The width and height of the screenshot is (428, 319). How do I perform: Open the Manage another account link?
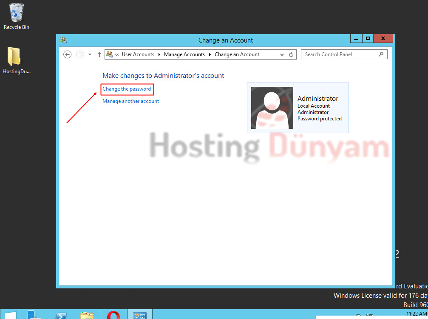click(x=130, y=101)
